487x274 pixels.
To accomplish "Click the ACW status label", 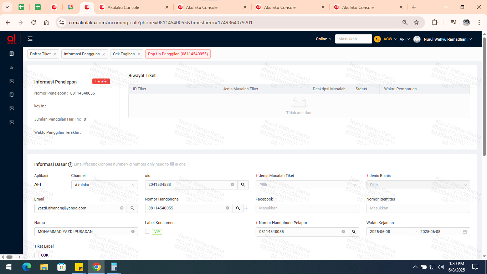I will tap(388, 39).
